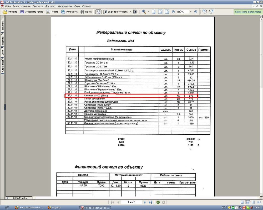Click Материальный отчет по объекту heading
Viewport: 263px width, 210px height.
coord(131,33)
